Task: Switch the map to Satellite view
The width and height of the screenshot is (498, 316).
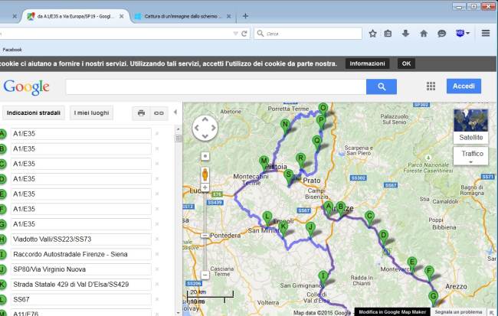Action: 470,126
